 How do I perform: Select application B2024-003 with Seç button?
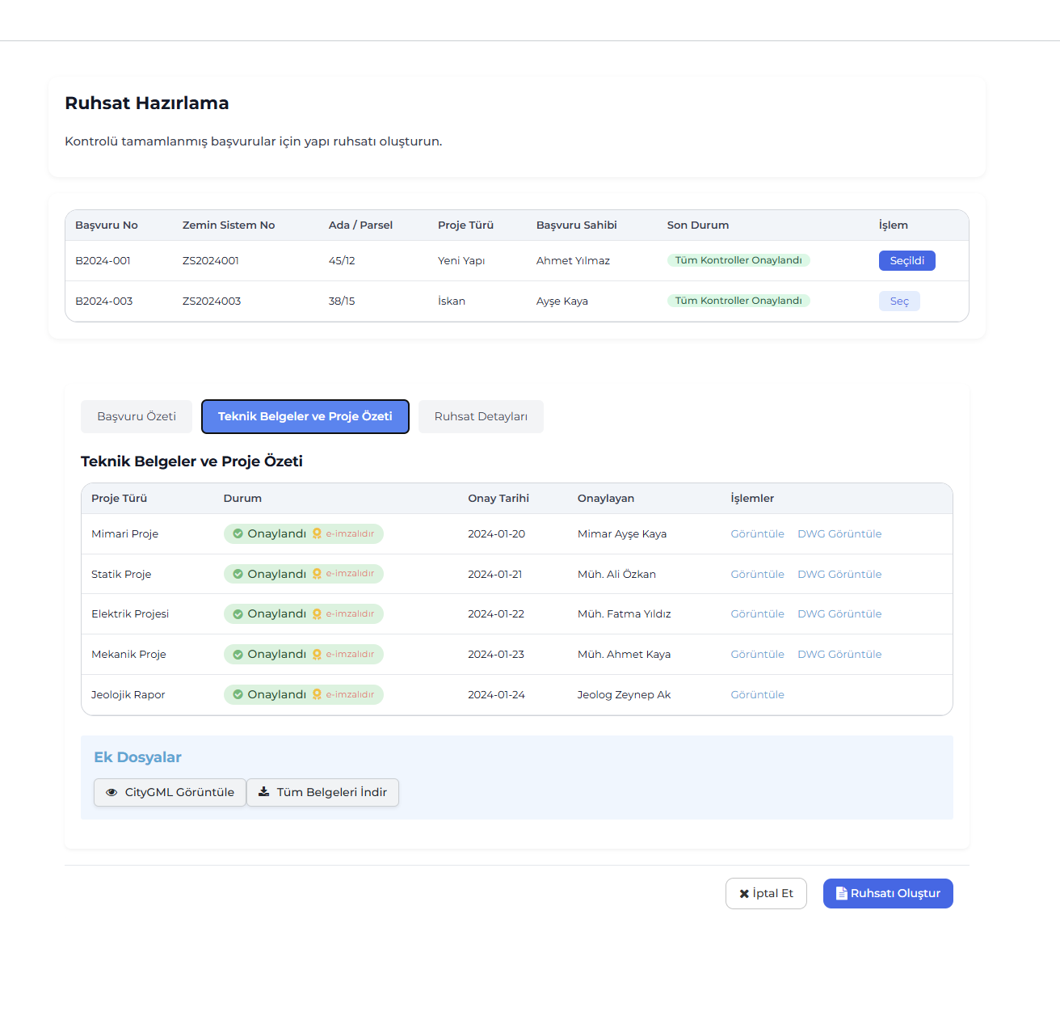point(899,301)
